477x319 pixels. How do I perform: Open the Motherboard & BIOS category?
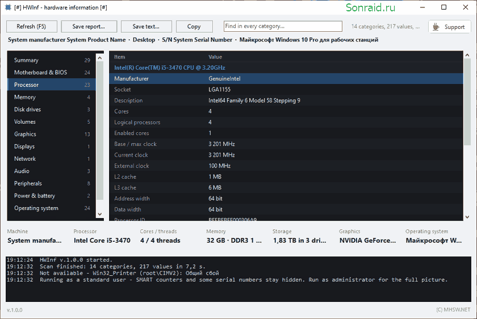tap(52, 73)
